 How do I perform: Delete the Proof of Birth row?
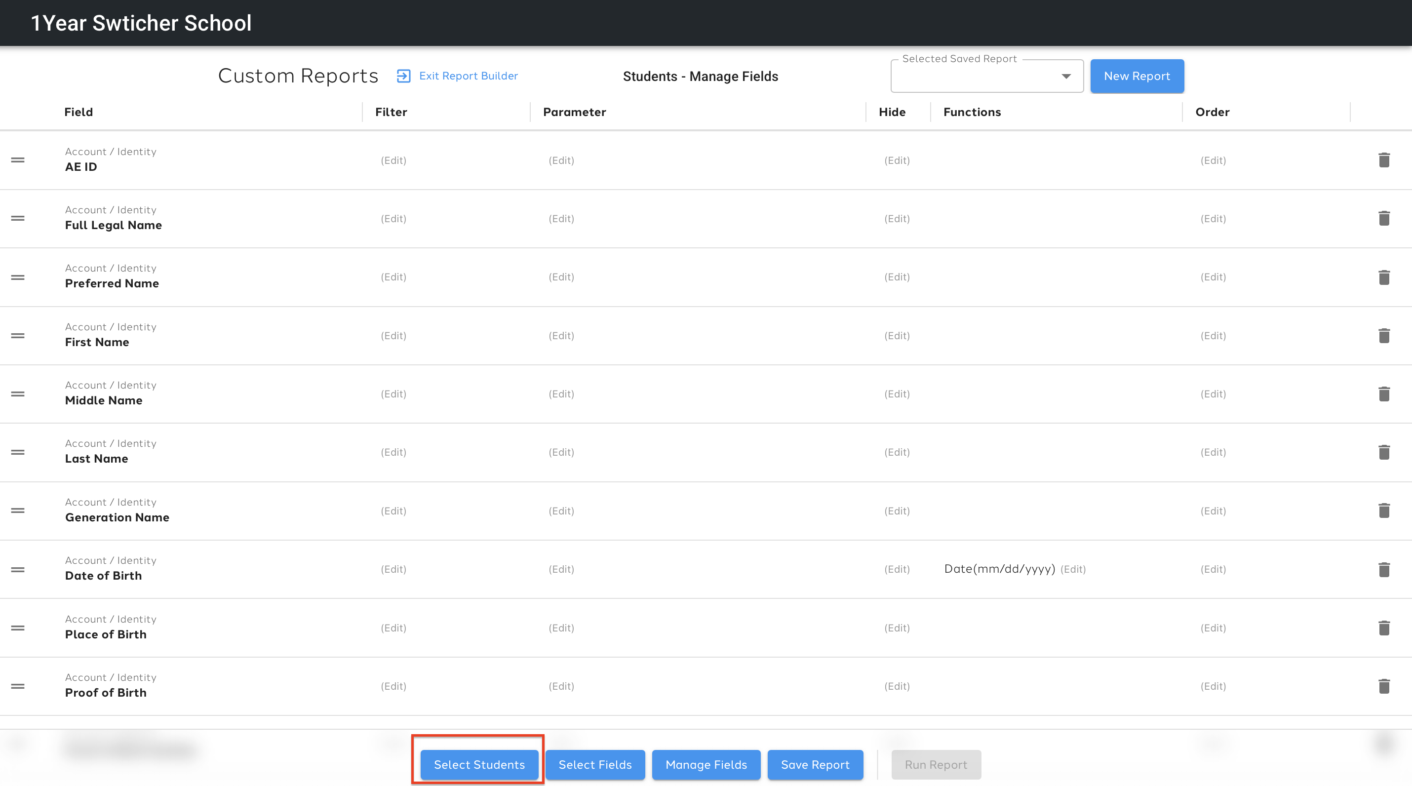coord(1383,686)
